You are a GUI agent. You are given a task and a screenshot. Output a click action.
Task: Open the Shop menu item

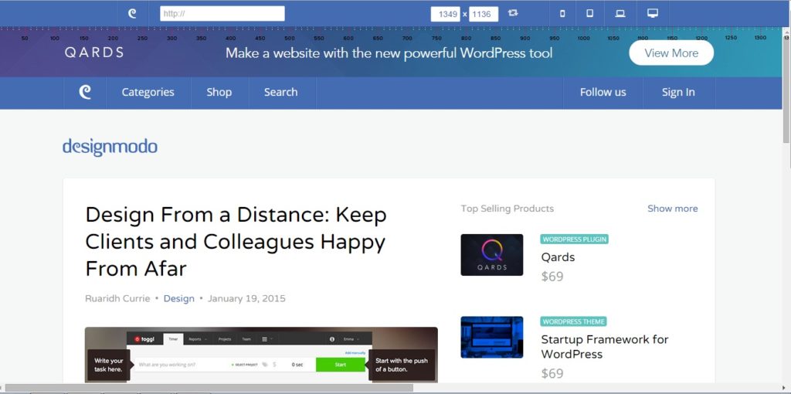pyautogui.click(x=219, y=93)
